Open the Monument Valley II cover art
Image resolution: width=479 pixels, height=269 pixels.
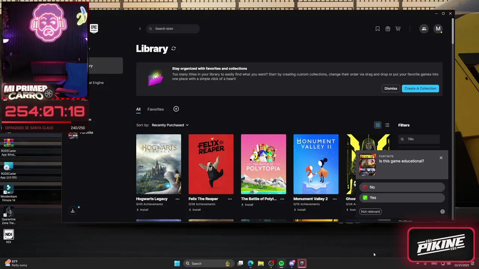coord(316,164)
